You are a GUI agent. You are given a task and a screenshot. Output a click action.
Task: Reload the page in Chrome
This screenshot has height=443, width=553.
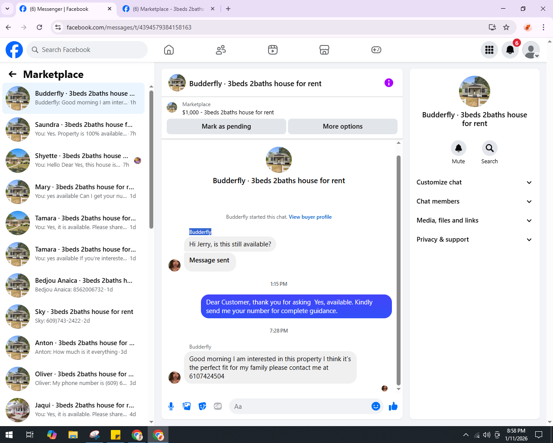[x=39, y=27]
